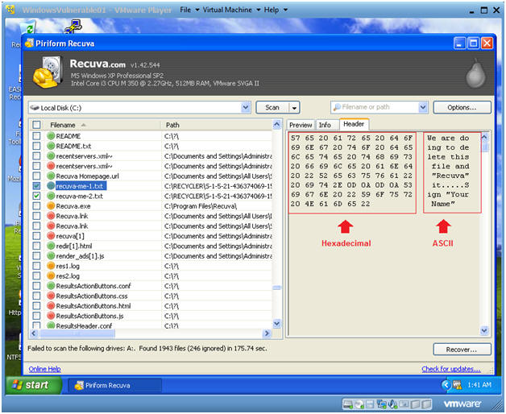Select the recuva-me-1.txt file row

tap(151, 186)
